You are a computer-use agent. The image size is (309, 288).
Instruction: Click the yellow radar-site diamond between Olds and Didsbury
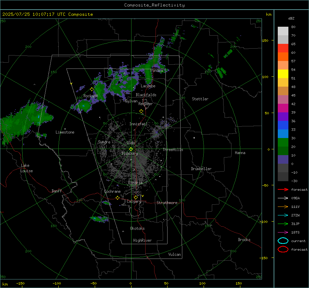click(x=131, y=149)
